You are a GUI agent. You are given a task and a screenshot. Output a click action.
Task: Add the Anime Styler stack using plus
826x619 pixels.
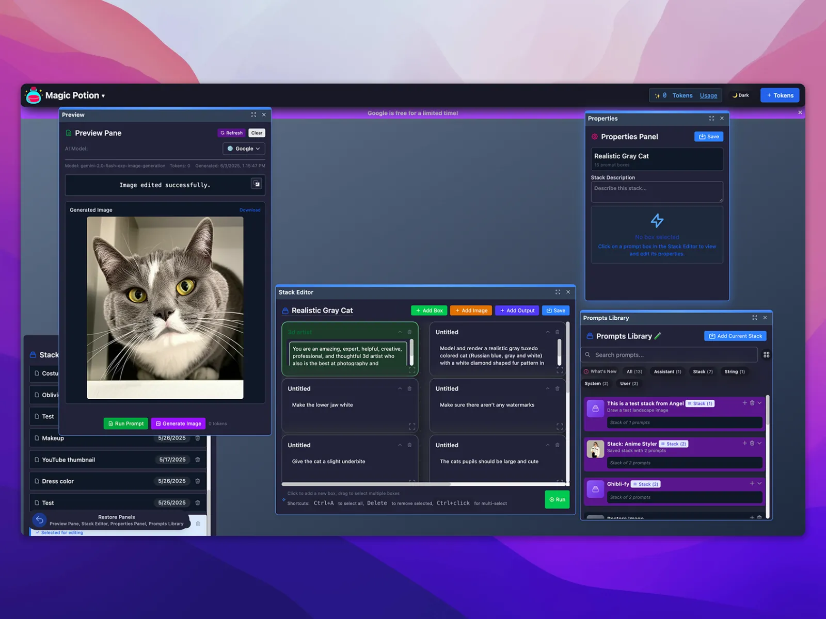(744, 443)
